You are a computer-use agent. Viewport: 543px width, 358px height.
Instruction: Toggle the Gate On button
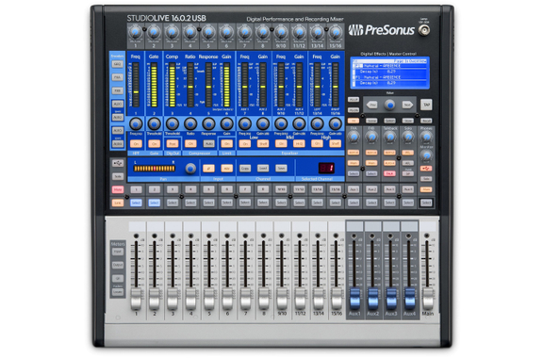coord(154,144)
